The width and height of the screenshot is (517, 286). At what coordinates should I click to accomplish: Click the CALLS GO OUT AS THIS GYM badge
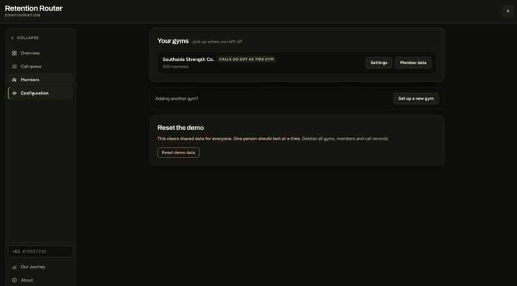click(246, 59)
